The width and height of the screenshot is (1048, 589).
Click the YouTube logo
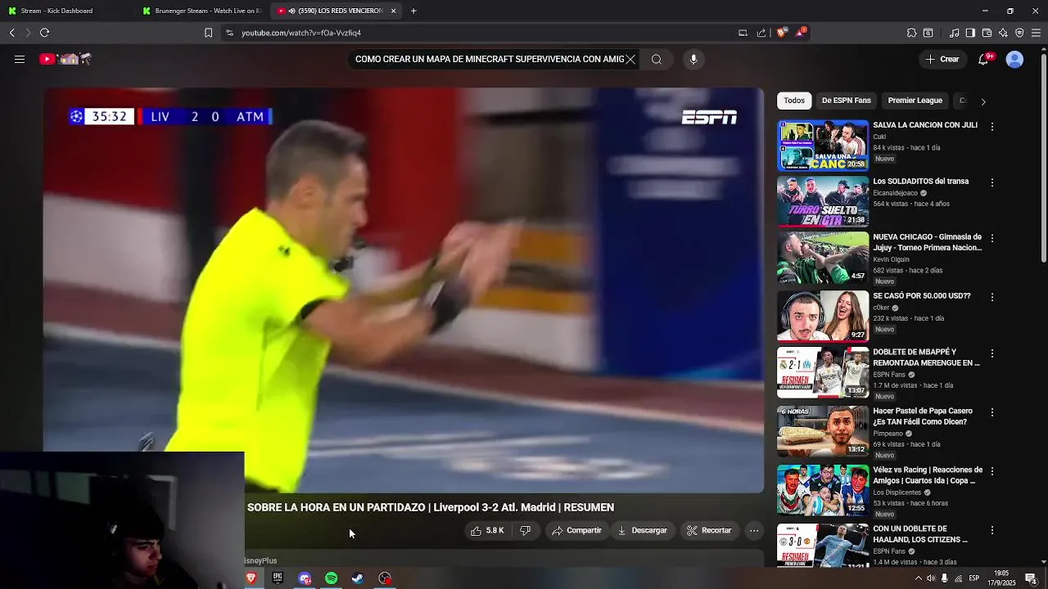65,59
